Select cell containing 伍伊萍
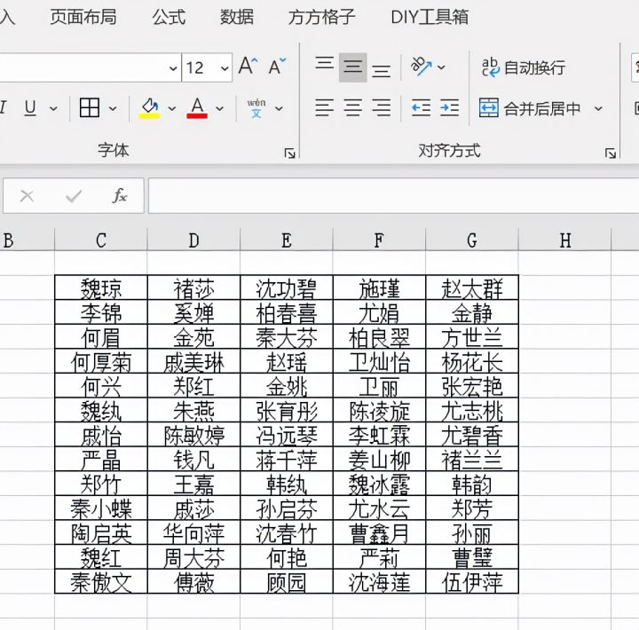 pos(472,581)
